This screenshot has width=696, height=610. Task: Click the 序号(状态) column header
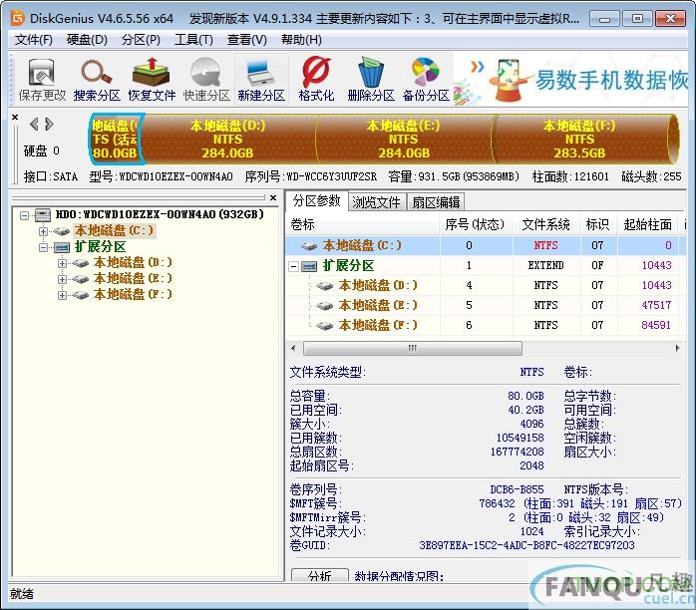[x=476, y=224]
